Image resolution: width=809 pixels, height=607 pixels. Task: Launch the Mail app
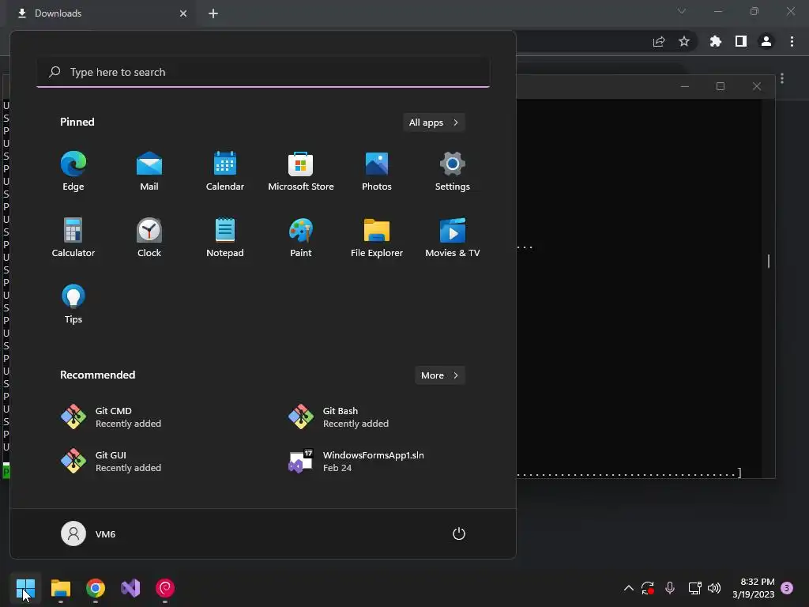149,172
